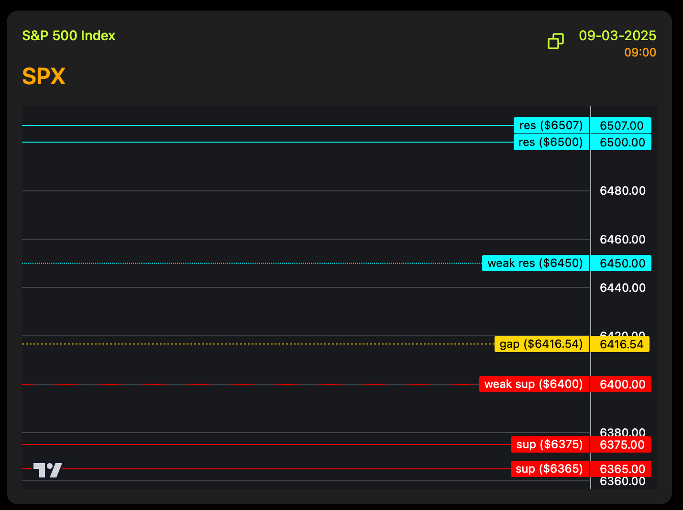683x510 pixels.
Task: Click the 6400.00 red price tag
Action: click(621, 384)
